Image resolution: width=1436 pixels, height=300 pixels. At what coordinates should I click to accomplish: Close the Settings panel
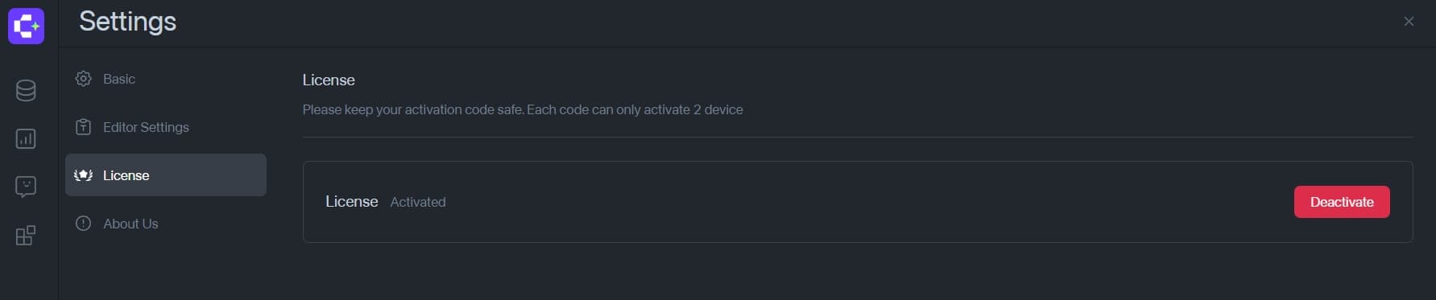pos(1409,22)
